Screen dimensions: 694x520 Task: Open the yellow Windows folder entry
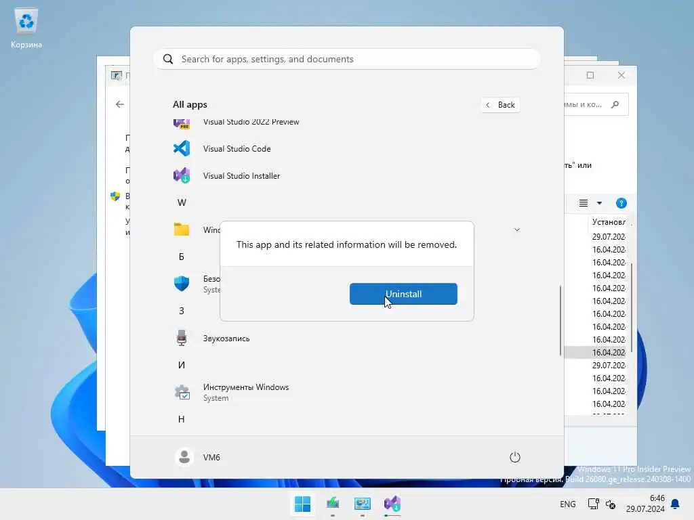[182, 230]
